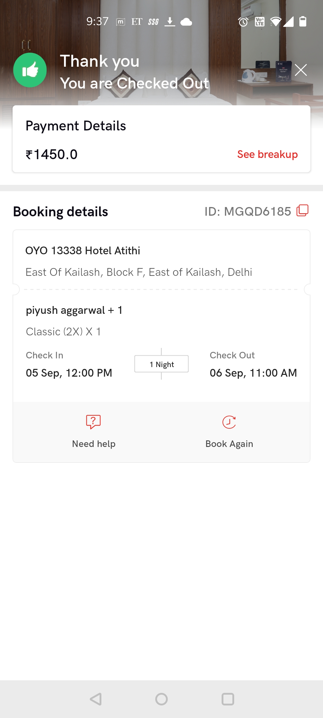The image size is (323, 718).
Task: Tap the alarm icon in status bar
Action: click(x=243, y=22)
